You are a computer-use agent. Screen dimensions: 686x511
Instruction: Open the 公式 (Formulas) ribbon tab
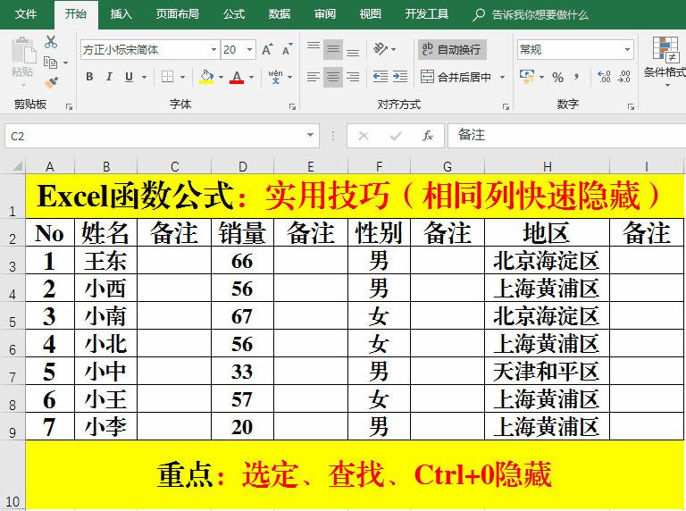(x=234, y=14)
